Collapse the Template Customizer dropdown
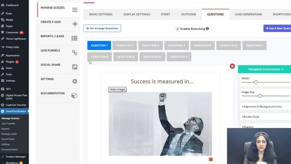The height and width of the screenshot is (164, 291). click(266, 69)
